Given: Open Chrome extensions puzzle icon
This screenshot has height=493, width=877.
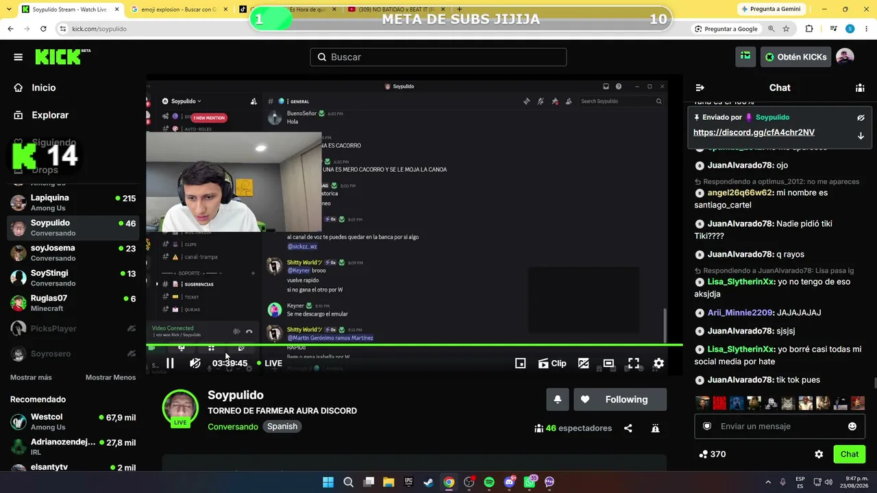Looking at the screenshot, I should 809,29.
